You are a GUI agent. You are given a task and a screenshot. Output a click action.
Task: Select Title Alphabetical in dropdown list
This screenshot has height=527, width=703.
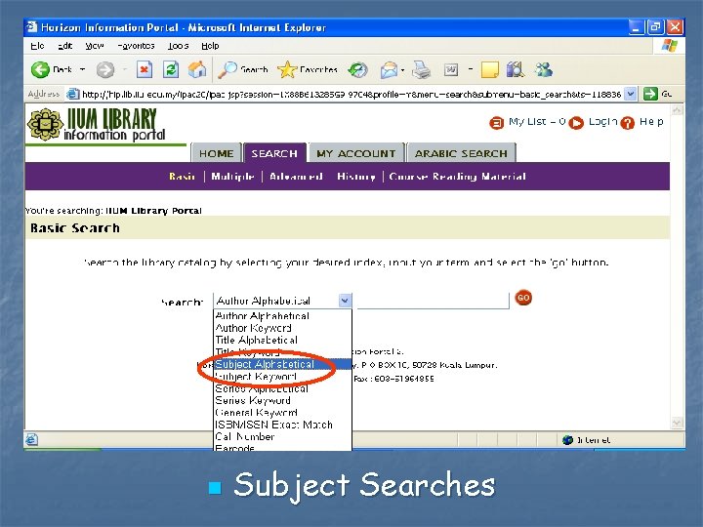click(282, 341)
